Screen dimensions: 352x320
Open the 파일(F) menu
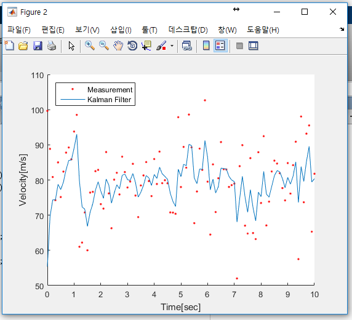[19, 30]
